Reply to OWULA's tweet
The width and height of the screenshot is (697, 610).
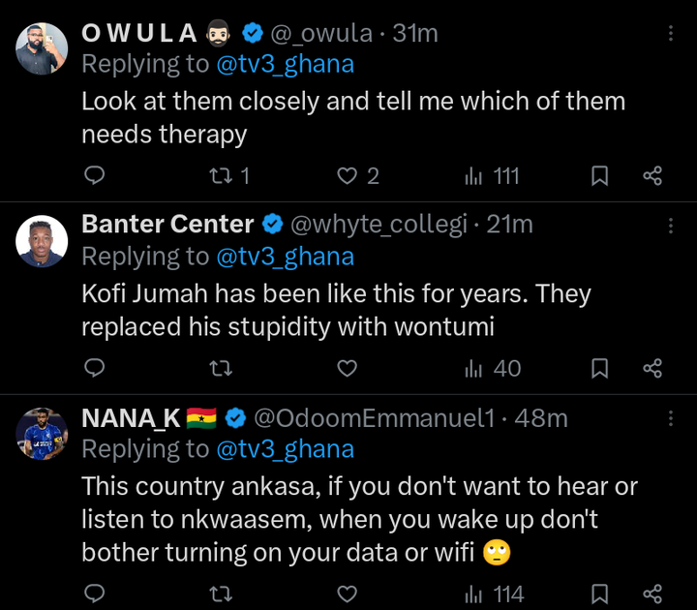pyautogui.click(x=94, y=175)
